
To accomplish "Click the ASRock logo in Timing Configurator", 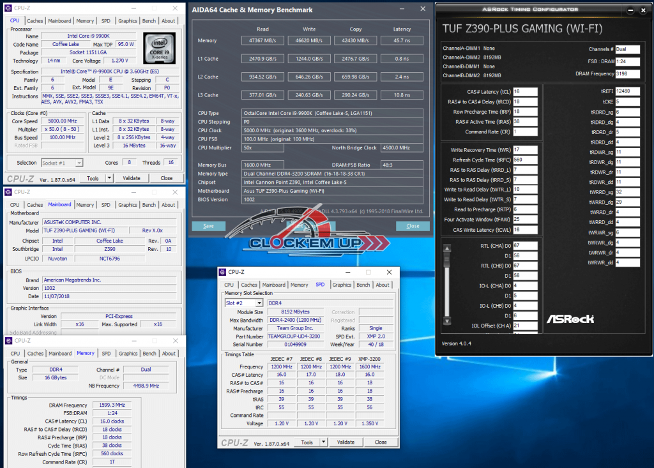I will pyautogui.click(x=570, y=318).
